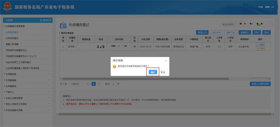The height and width of the screenshot is (127, 280).
Task: Click the page bottom horizontal scrollbar
Action: 165,114
